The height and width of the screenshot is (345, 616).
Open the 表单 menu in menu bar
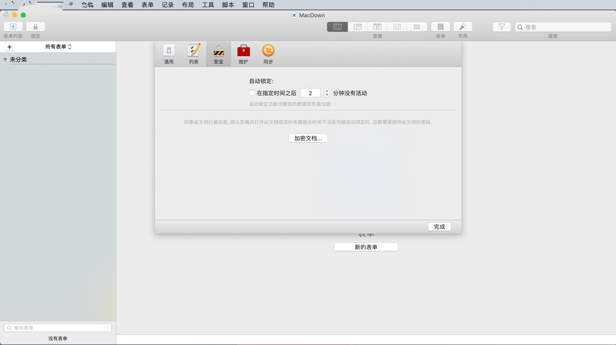(147, 5)
